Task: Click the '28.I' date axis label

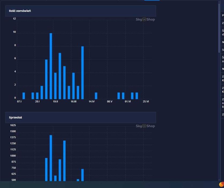Action: tap(37, 101)
